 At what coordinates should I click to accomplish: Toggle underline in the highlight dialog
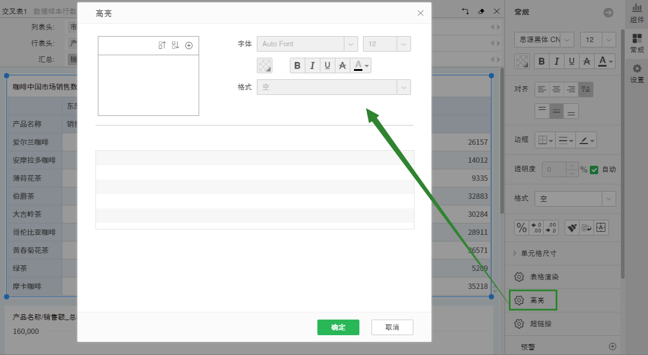[327, 66]
